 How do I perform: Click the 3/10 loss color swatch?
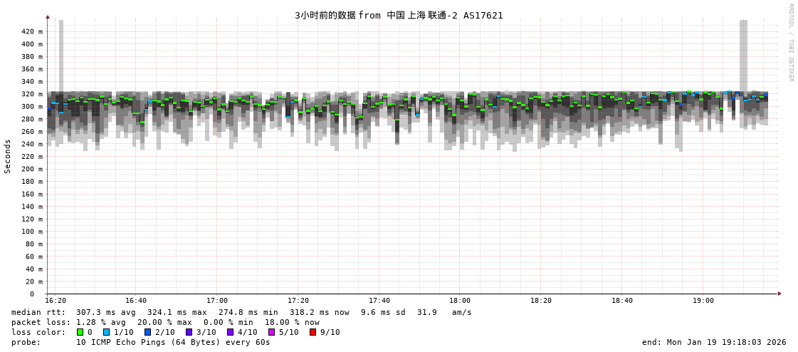[x=189, y=332]
